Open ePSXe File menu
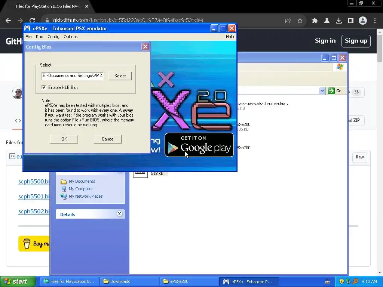The width and height of the screenshot is (383, 287). [x=28, y=37]
